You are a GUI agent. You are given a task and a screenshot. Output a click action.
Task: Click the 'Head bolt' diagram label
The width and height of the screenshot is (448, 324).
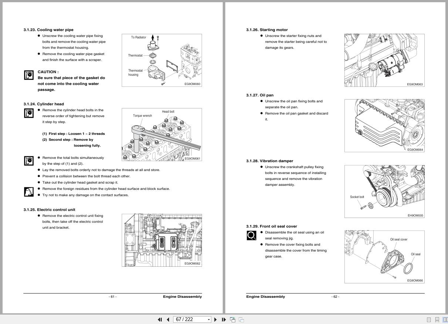(x=168, y=112)
